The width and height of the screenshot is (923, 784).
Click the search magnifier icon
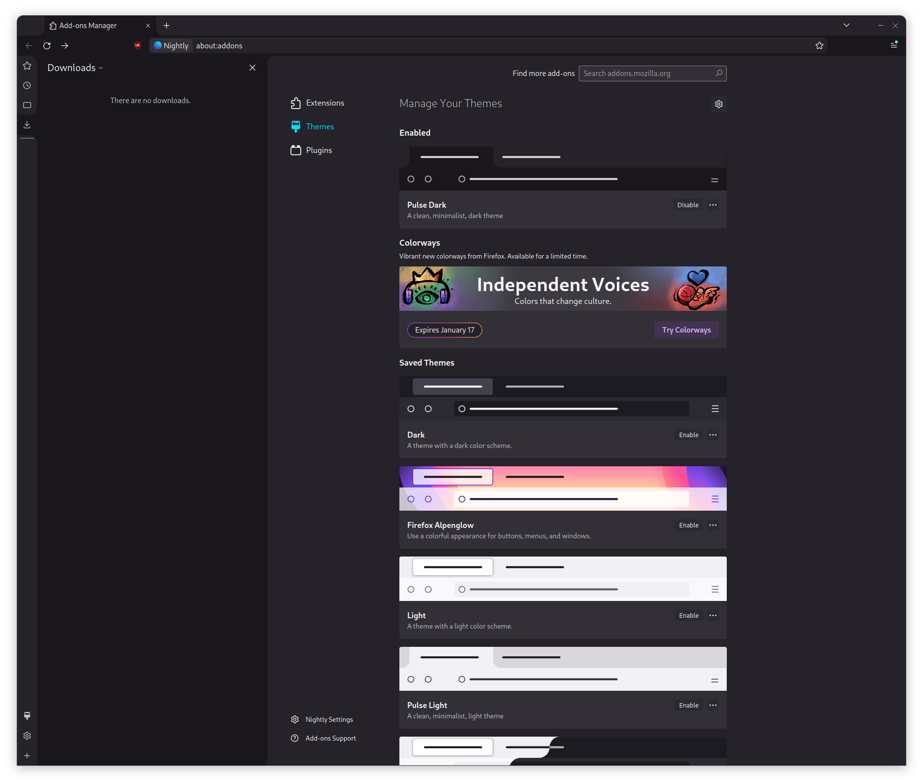pos(719,73)
